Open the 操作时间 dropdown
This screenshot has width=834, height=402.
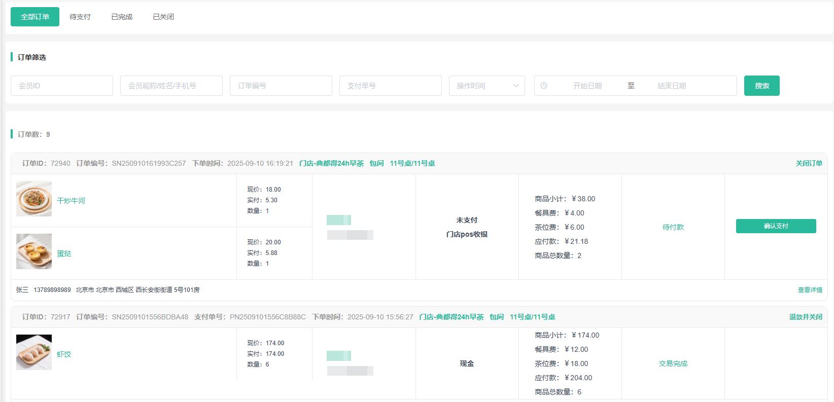[486, 86]
